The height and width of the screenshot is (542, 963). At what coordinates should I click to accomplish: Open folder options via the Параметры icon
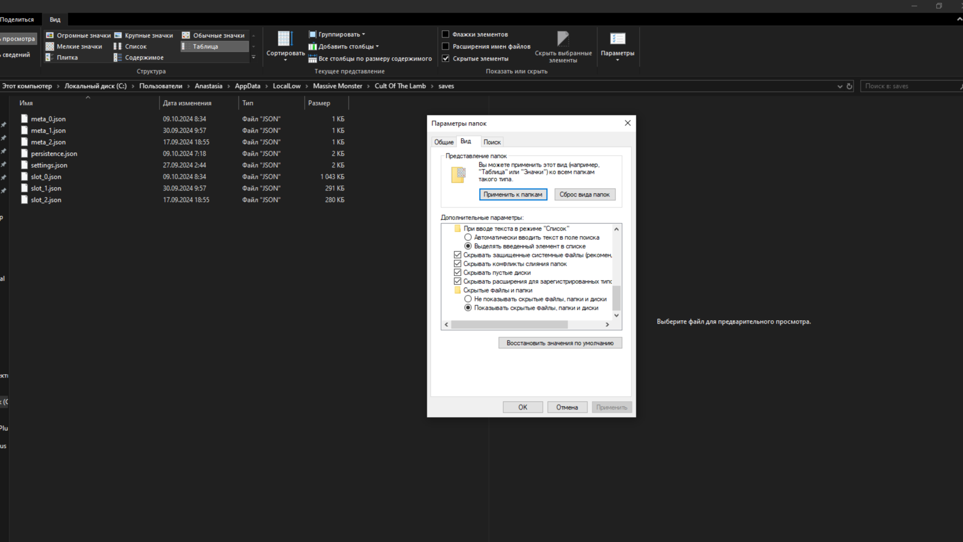618,39
